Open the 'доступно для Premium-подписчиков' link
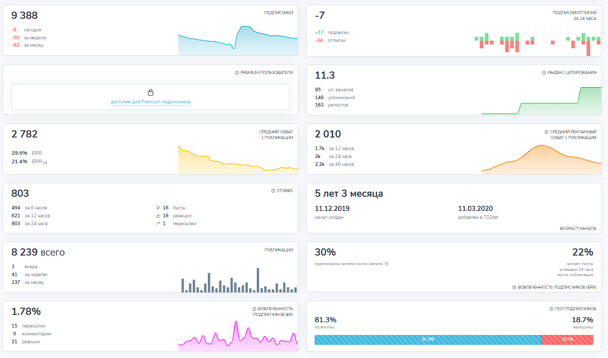Viewport: 608px width, 358px height. tap(150, 102)
